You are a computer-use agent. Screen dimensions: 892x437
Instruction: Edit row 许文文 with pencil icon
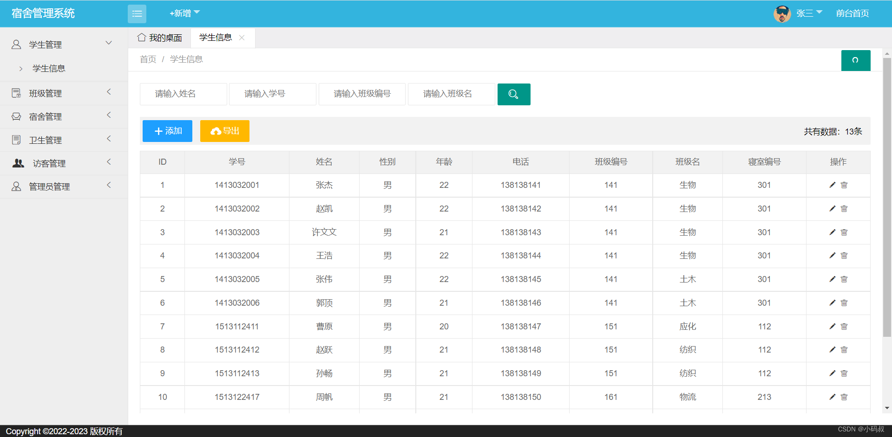point(833,232)
